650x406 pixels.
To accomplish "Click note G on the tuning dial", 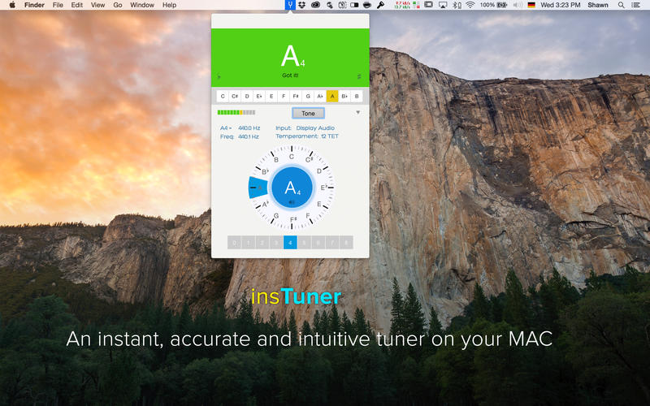I will click(x=275, y=216).
